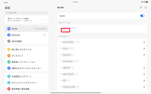Tap the WLANの選択 section label
The image size is (151, 94).
[63, 36]
